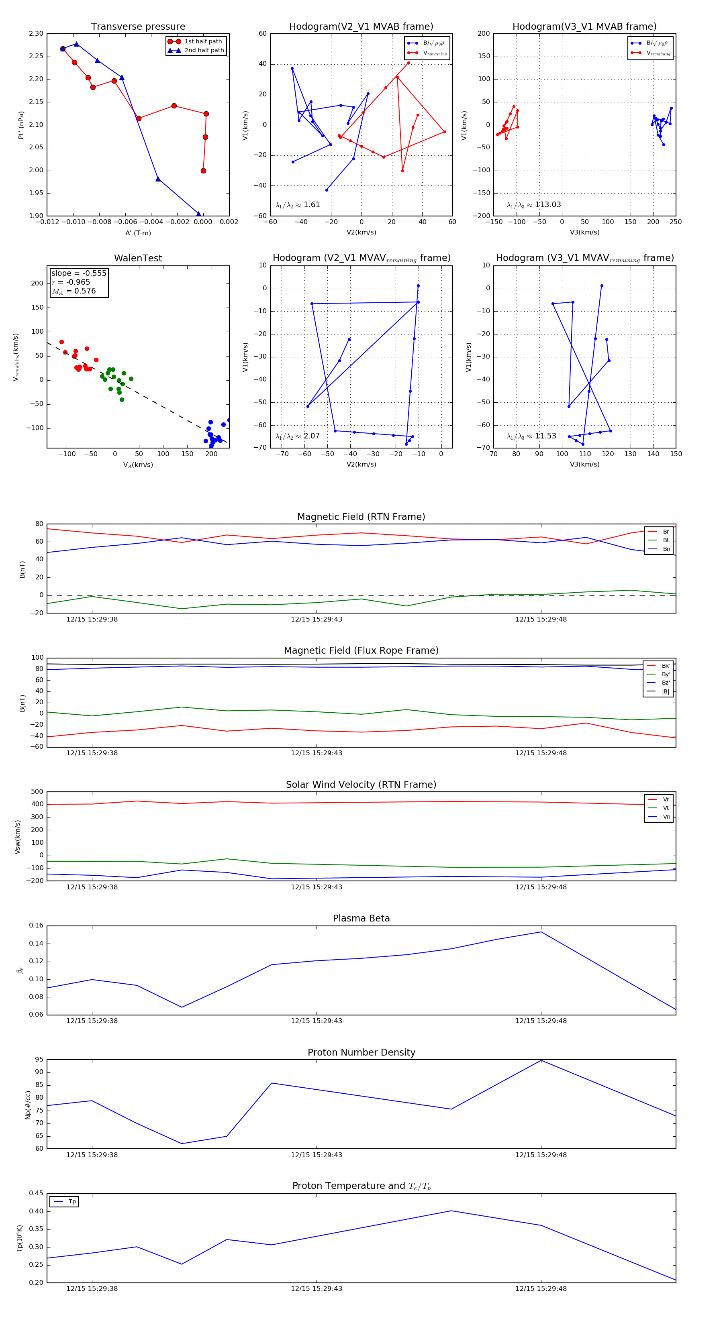Click 'Magnetic Field (RTN Frame)' title
Viewport: 723px width, 1325px height.
coord(361,517)
